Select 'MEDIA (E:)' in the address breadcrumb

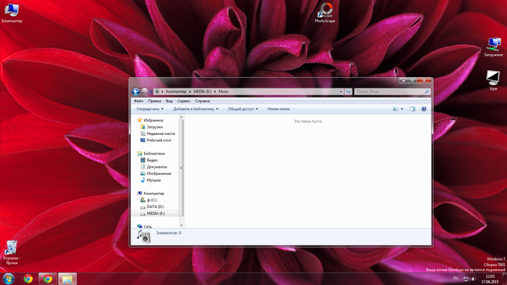(202, 91)
